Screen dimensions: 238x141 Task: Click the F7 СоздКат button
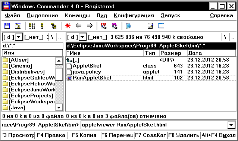(151, 135)
